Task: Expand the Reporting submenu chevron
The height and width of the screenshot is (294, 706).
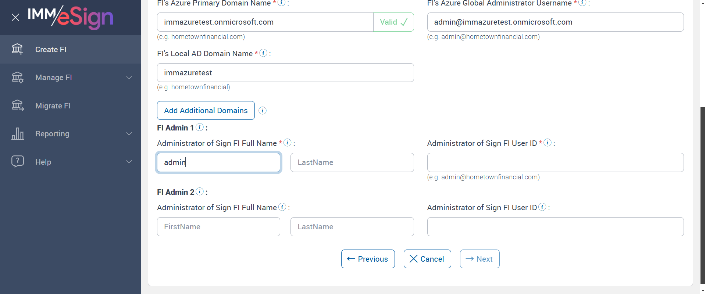Action: click(x=129, y=134)
